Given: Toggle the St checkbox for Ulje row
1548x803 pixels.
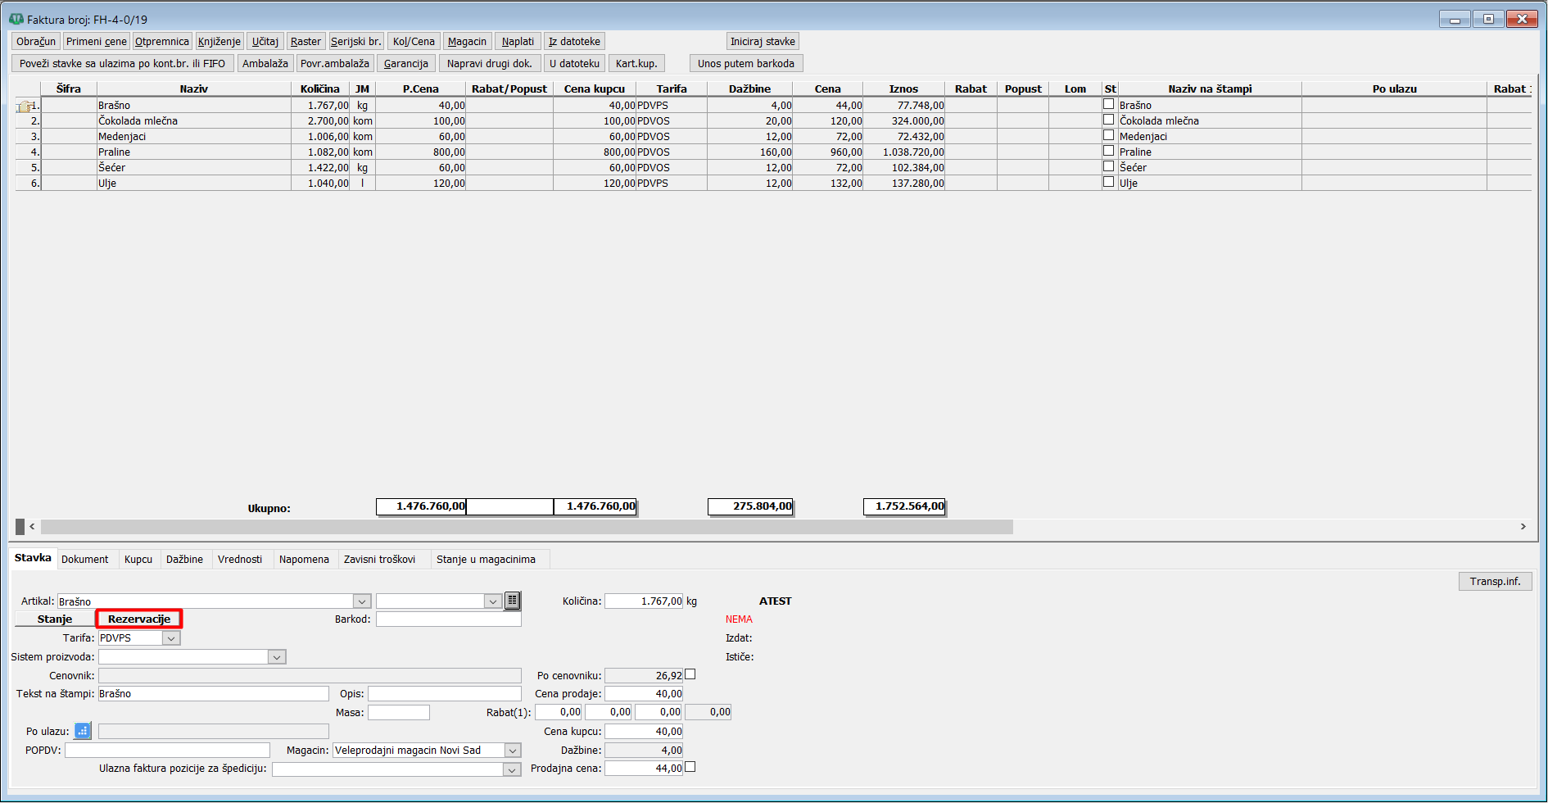Looking at the screenshot, I should (1108, 182).
